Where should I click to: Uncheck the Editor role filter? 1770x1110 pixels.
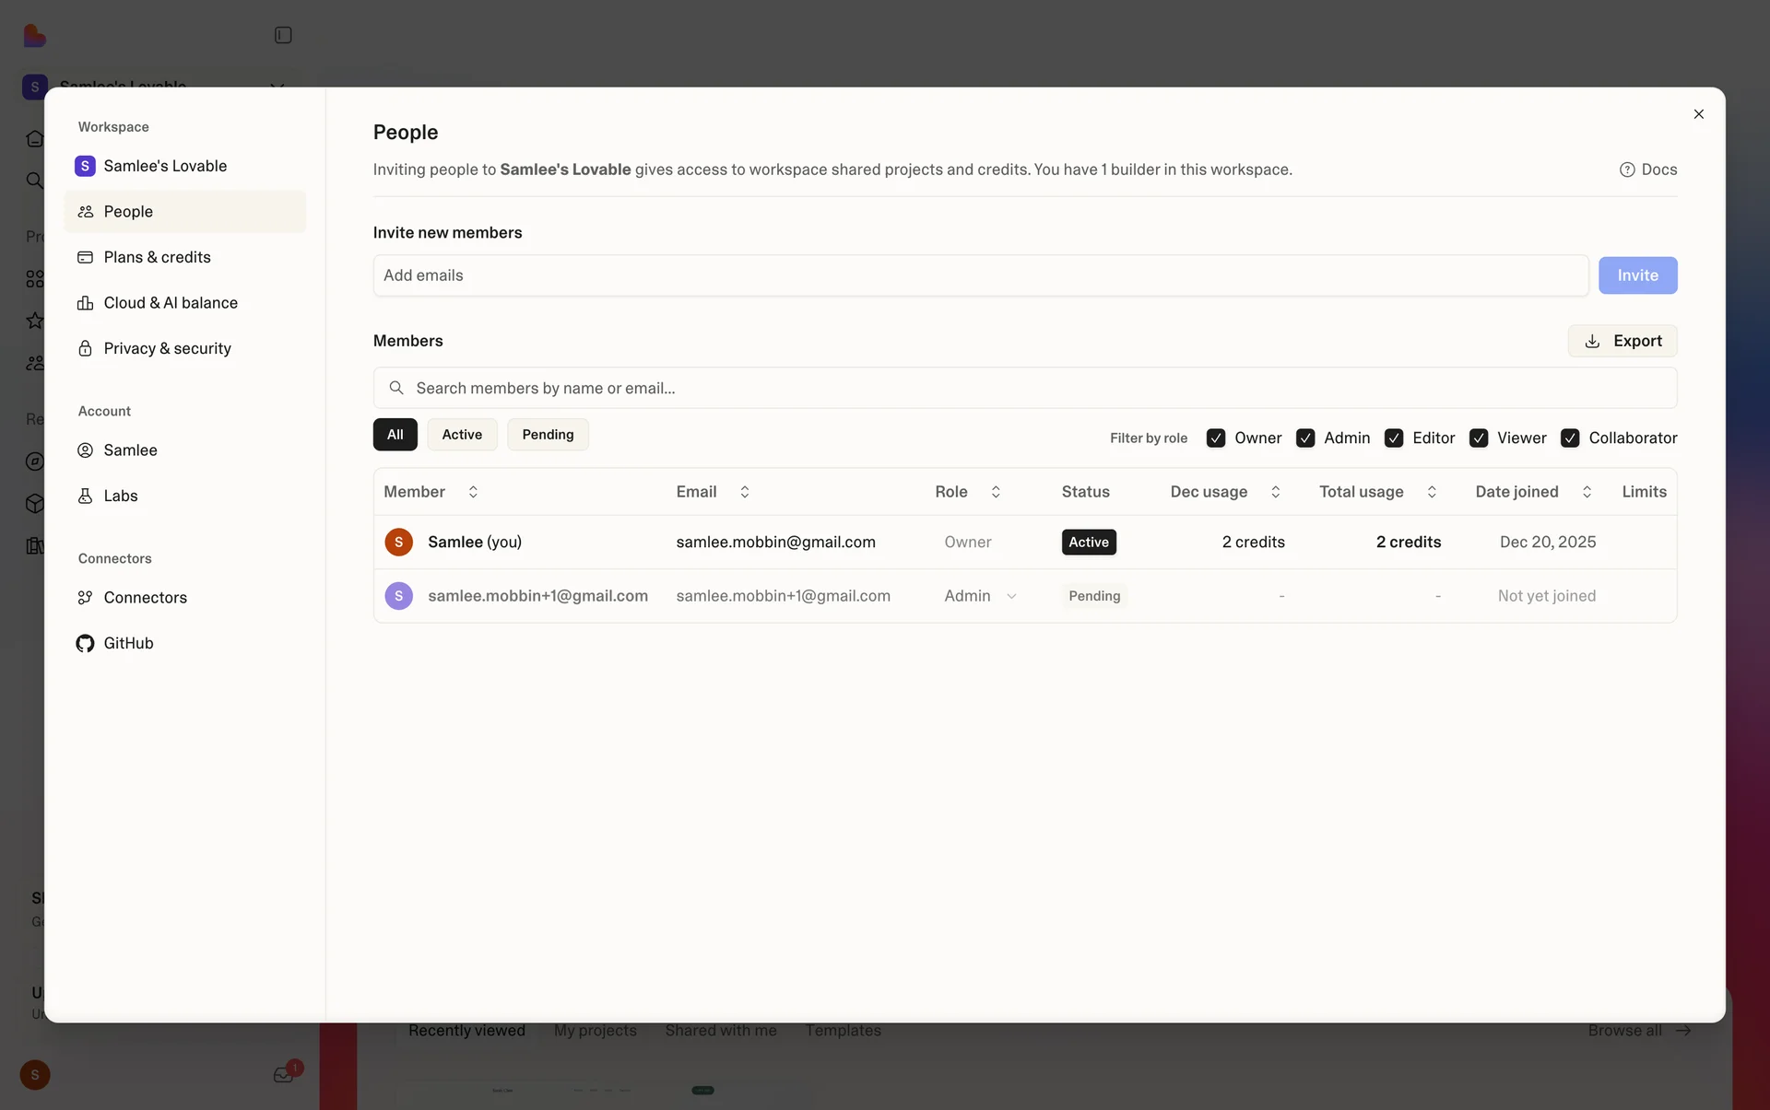point(1393,438)
